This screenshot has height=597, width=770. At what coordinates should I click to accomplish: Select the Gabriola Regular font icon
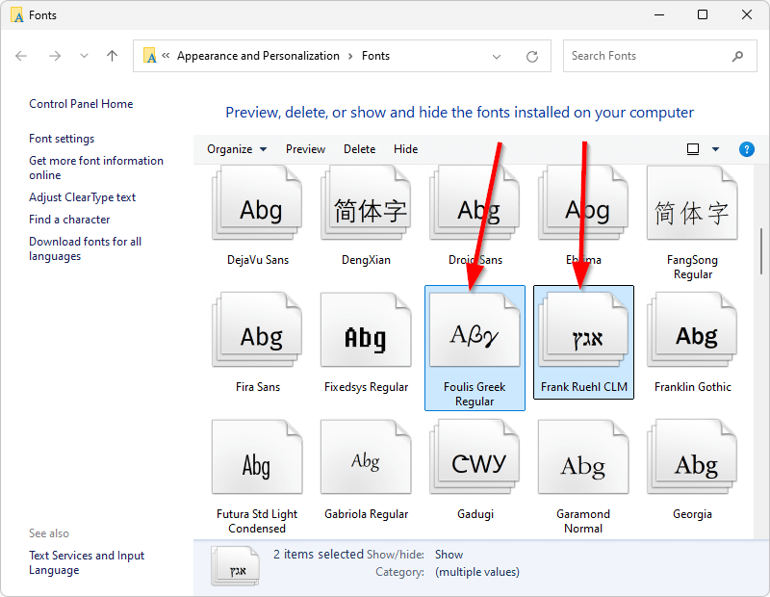tap(366, 457)
